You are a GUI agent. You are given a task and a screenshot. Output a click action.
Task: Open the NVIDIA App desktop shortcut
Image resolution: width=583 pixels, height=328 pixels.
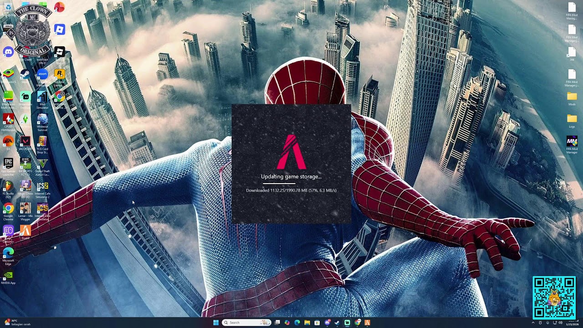coord(8,278)
